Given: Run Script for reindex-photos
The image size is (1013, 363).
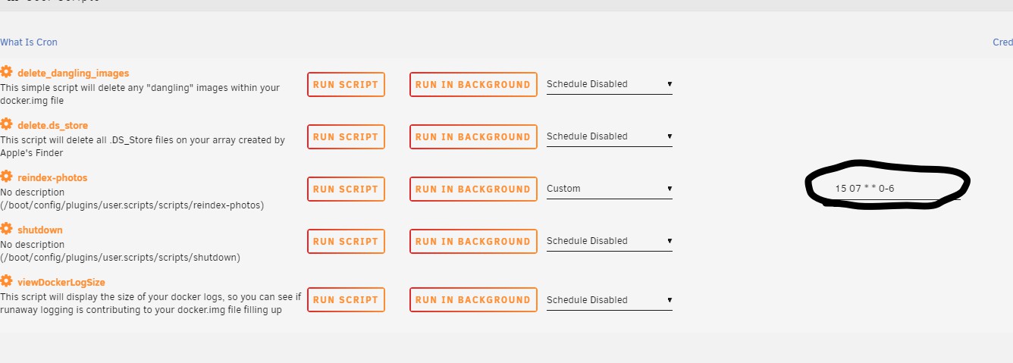Looking at the screenshot, I should (x=346, y=189).
